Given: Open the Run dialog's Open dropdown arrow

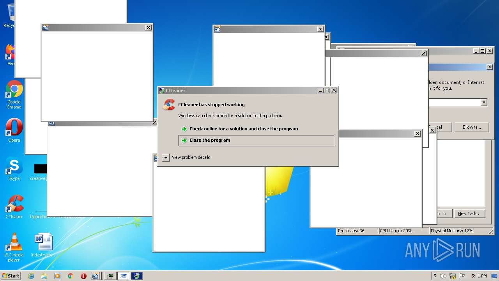Looking at the screenshot, I should coord(484,102).
